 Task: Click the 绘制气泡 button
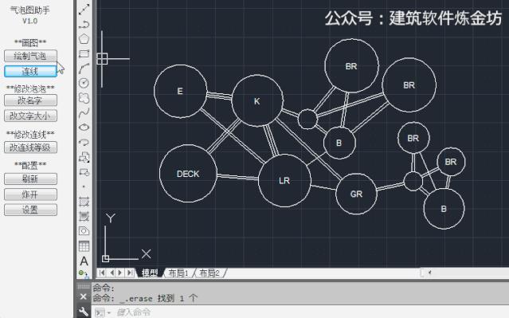point(30,56)
